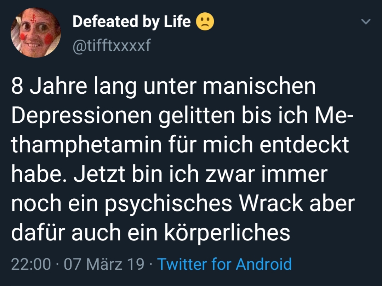Click the date "07 März 19"
Image resolution: width=382 pixels, height=286 pixels.
(104, 264)
